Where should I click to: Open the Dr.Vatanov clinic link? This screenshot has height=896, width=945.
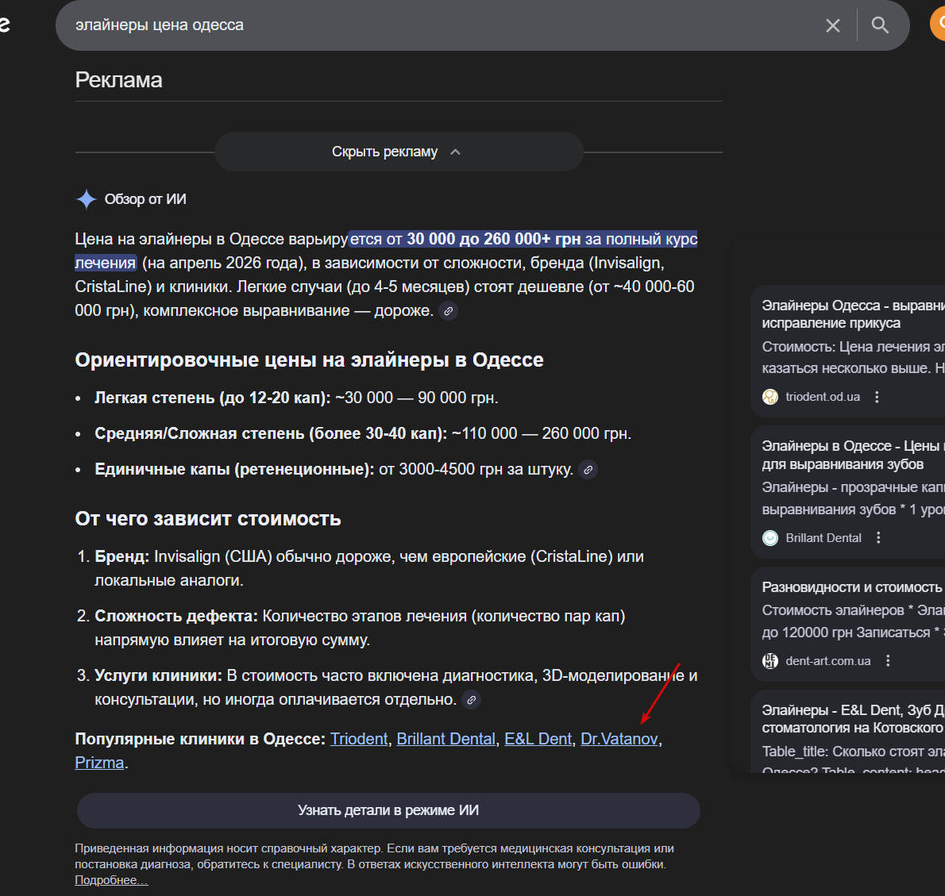click(619, 739)
